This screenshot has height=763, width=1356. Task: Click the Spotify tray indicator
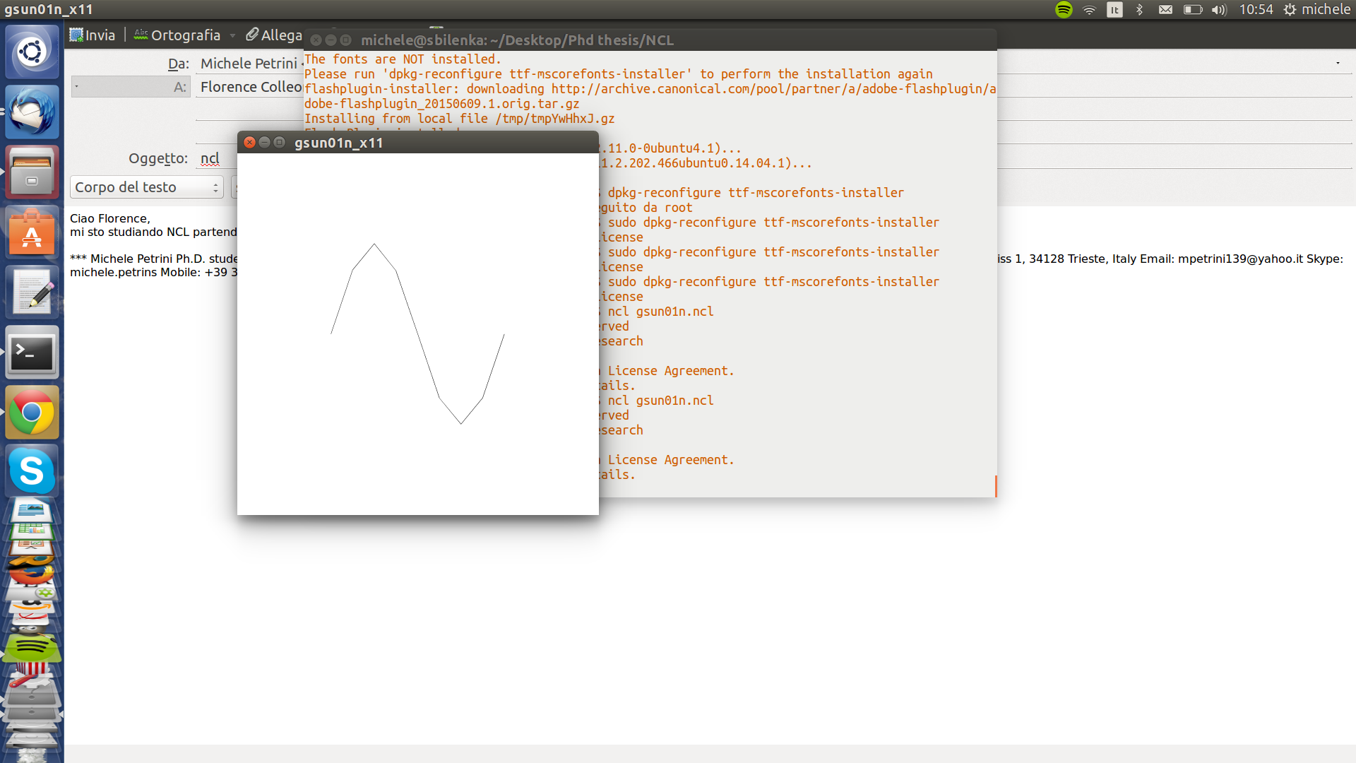coord(1064,9)
